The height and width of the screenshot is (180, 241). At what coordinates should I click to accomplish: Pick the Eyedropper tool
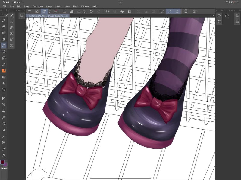coord(4,149)
